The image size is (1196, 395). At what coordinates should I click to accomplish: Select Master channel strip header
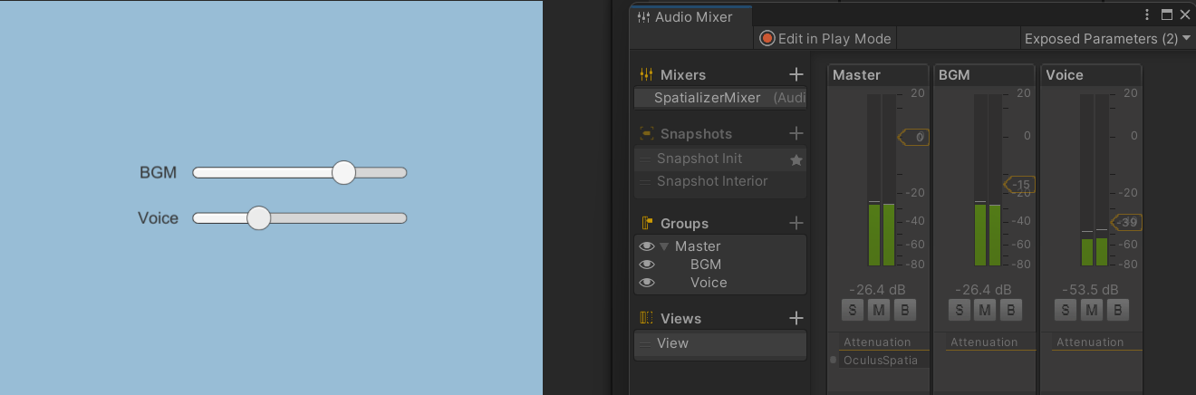pos(878,75)
